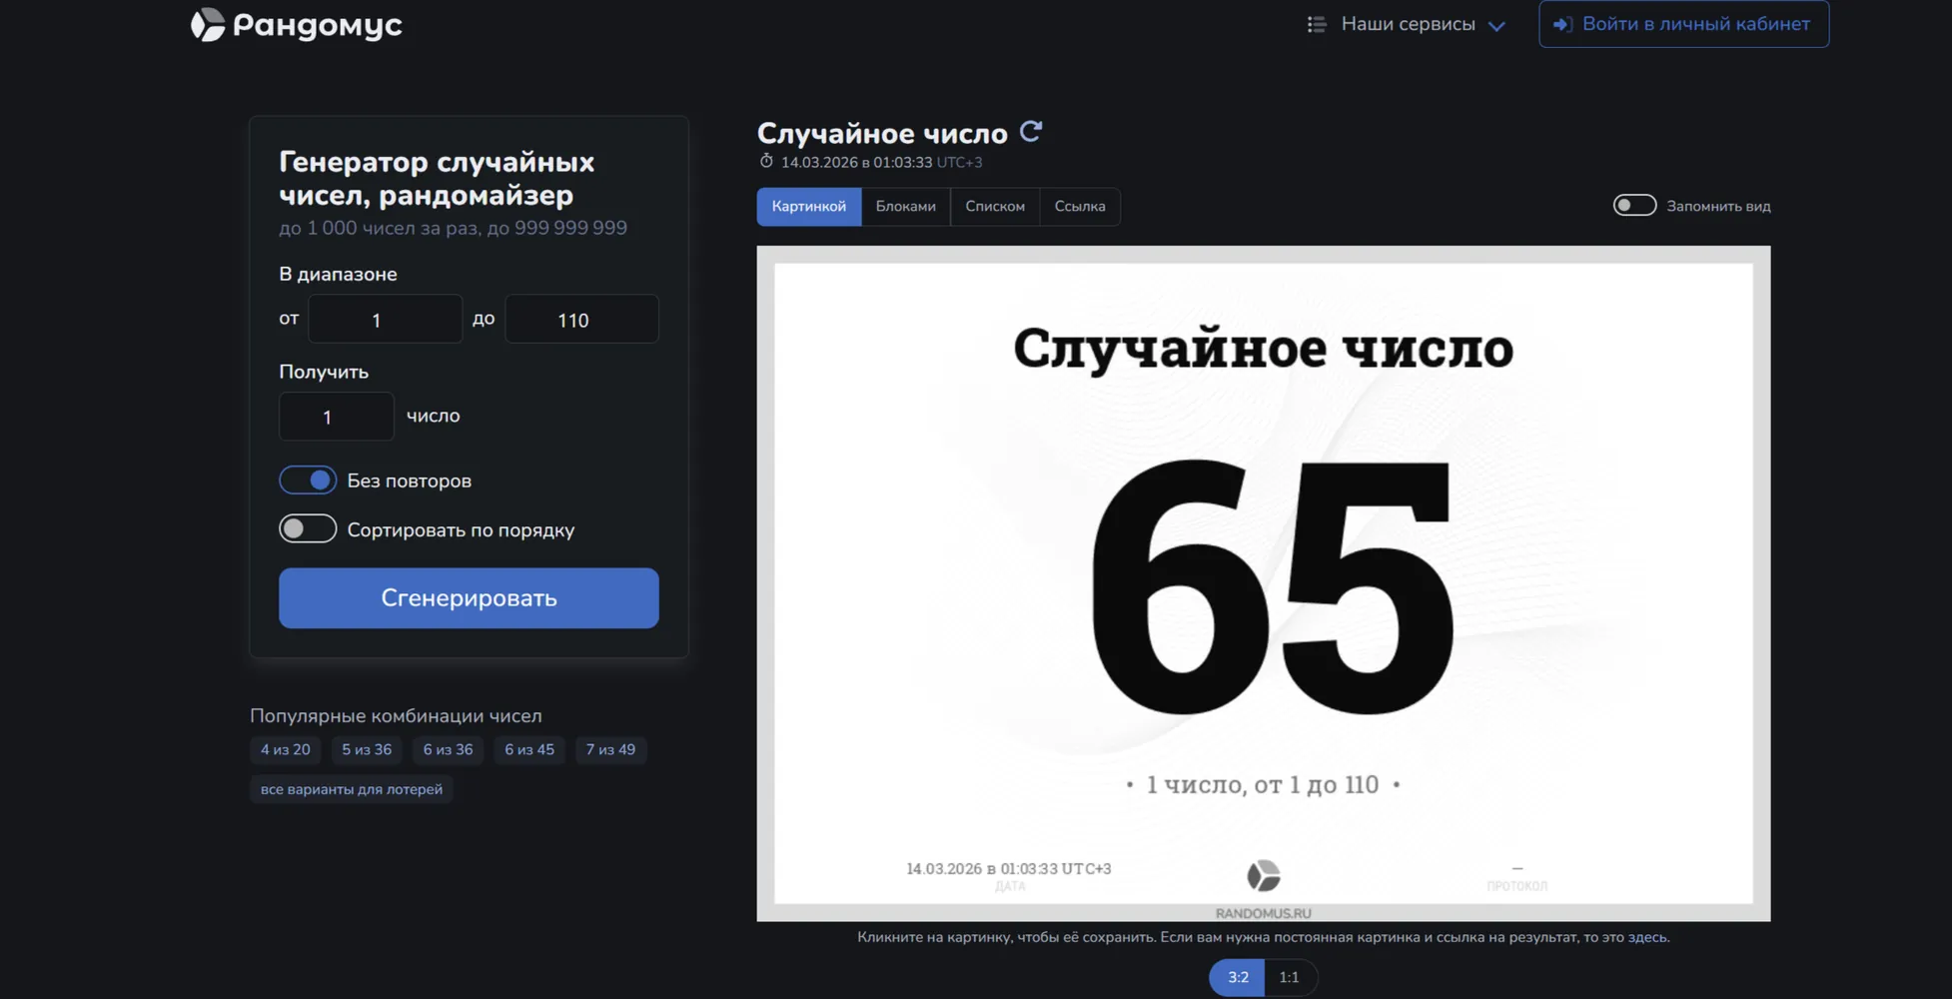Click Войти в личный кабинет button
1952x999 pixels.
click(x=1683, y=24)
